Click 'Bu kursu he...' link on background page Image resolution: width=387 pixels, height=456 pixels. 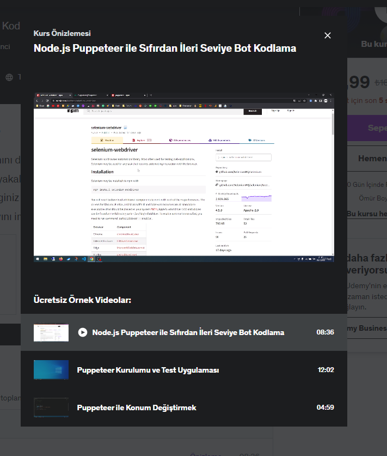[x=367, y=214]
